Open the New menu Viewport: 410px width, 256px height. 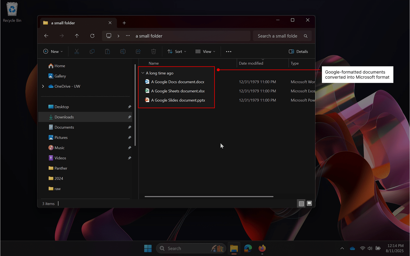pos(53,51)
